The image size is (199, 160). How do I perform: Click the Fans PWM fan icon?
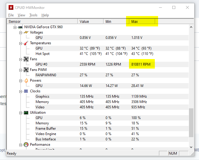tap(26, 70)
